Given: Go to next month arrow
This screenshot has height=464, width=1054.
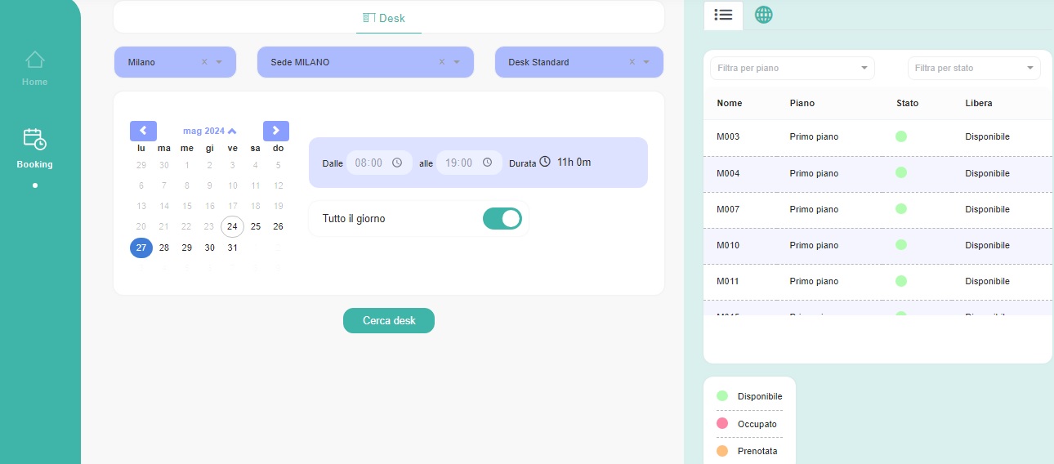Looking at the screenshot, I should (276, 131).
